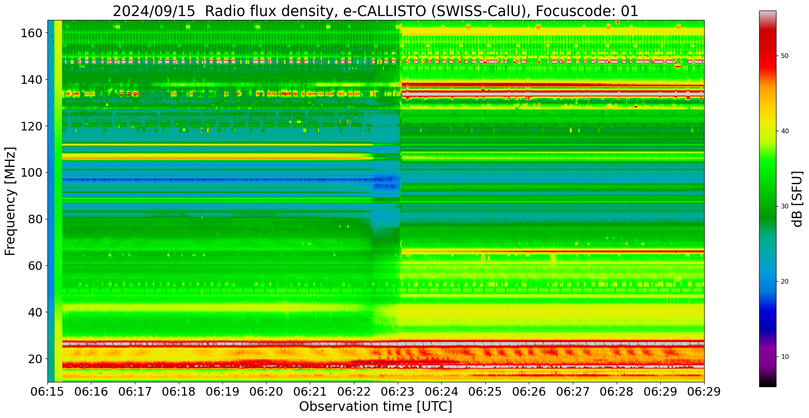Click the plot title showing 2024/09/15 e-CALLISTO
Image resolution: width=809 pixels, height=418 pixels.
pos(375,11)
